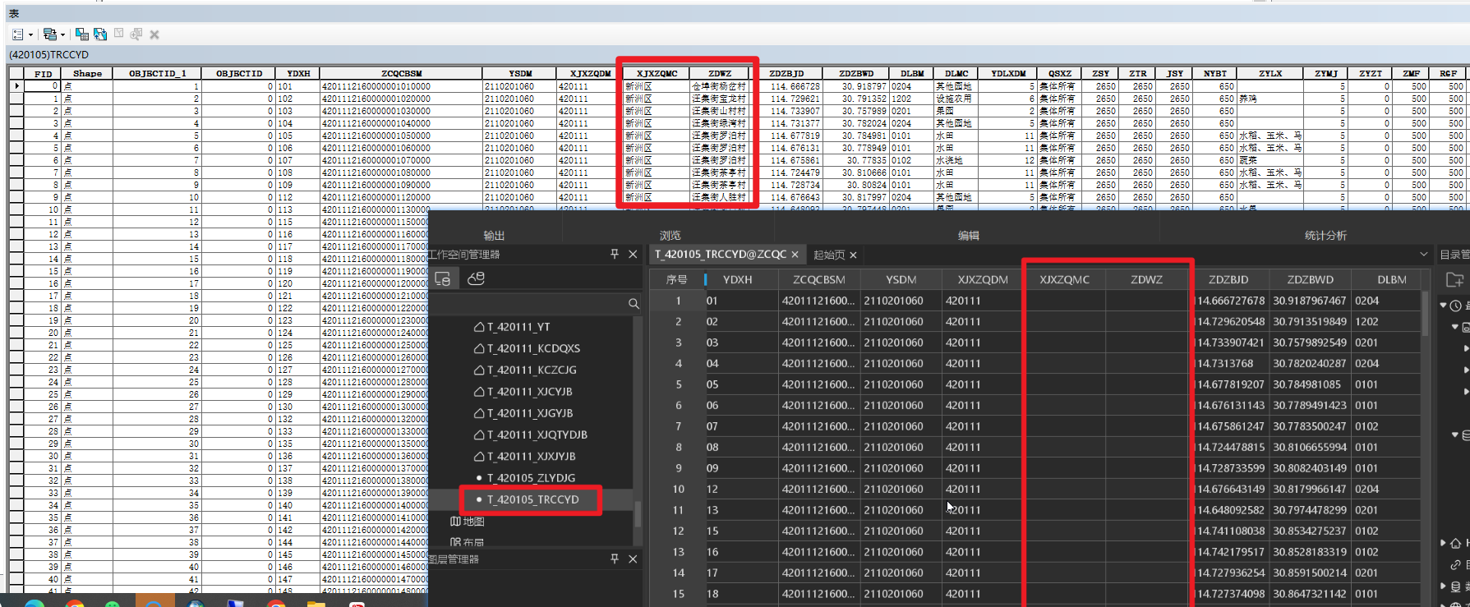Select T_420105_TRCCYD point dataset
The image size is (1470, 607).
tap(532, 499)
